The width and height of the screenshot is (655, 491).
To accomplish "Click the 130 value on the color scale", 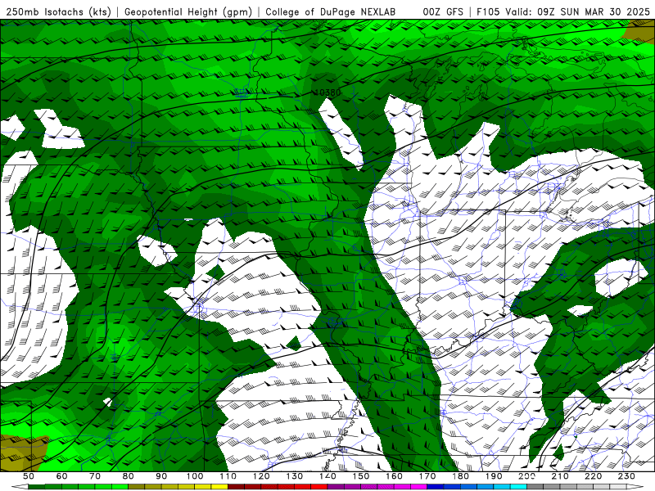I will [295, 476].
